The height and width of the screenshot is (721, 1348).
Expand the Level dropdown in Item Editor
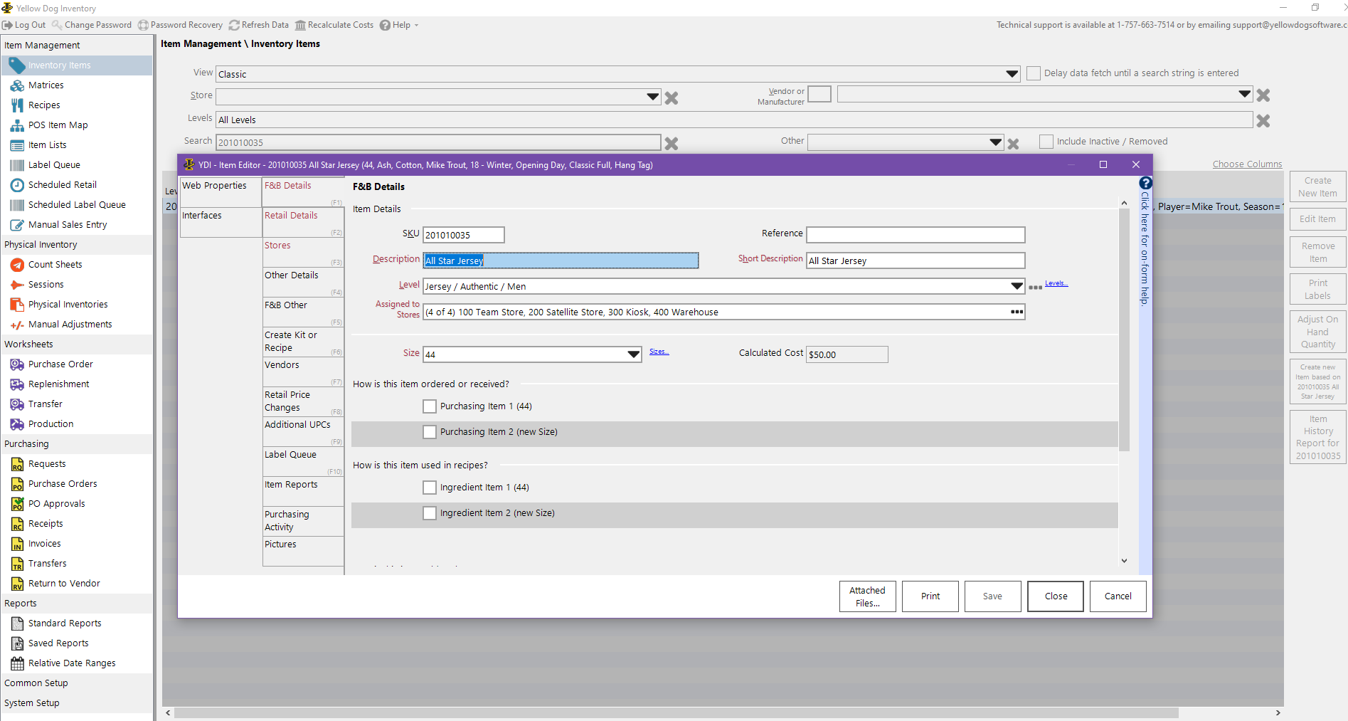1017,286
